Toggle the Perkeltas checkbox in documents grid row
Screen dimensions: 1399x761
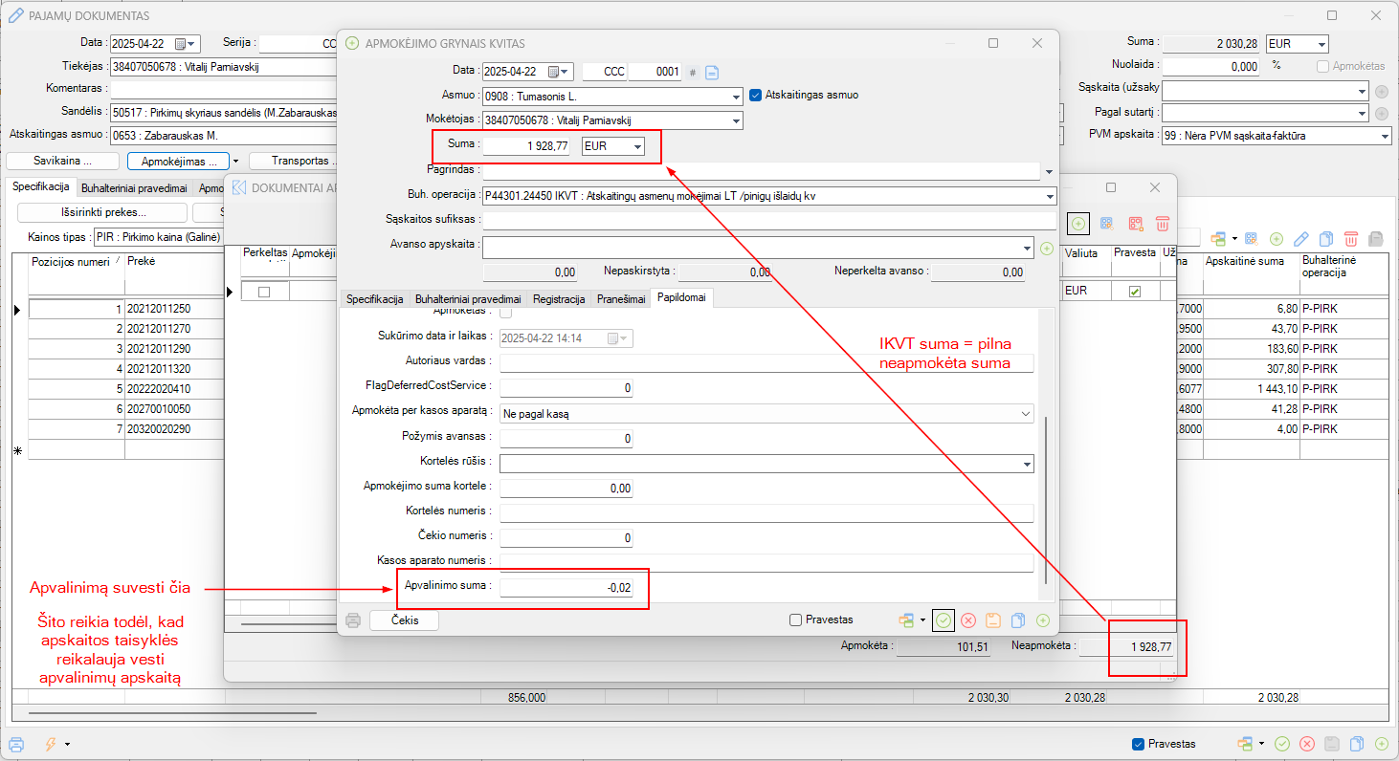pyautogui.click(x=264, y=292)
